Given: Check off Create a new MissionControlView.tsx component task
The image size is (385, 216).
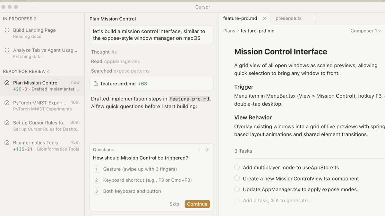Looking at the screenshot, I should 237,179.
